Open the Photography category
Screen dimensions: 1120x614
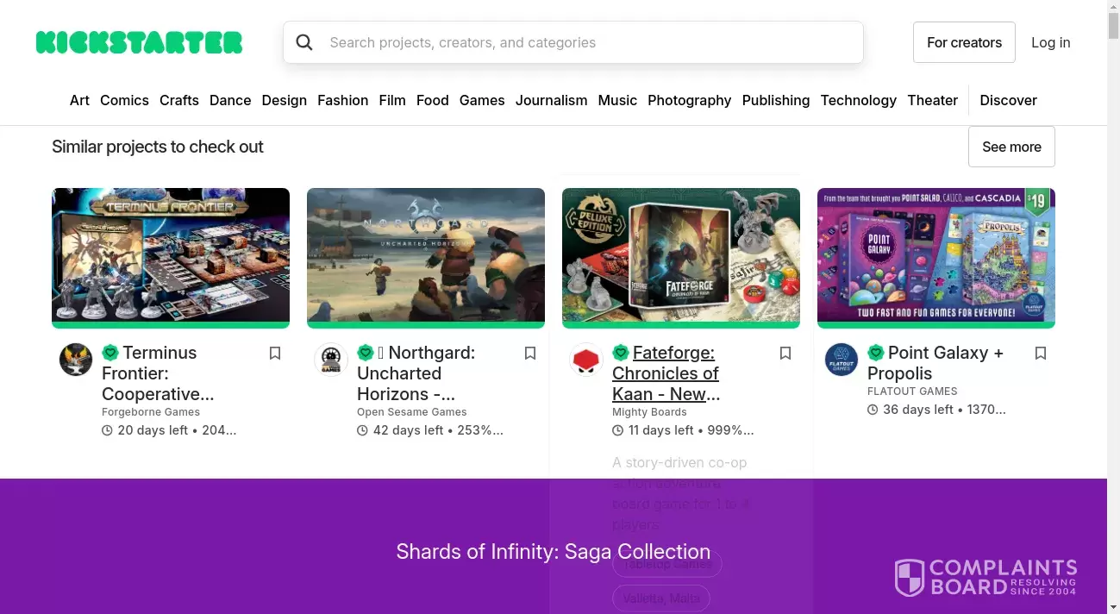690,100
